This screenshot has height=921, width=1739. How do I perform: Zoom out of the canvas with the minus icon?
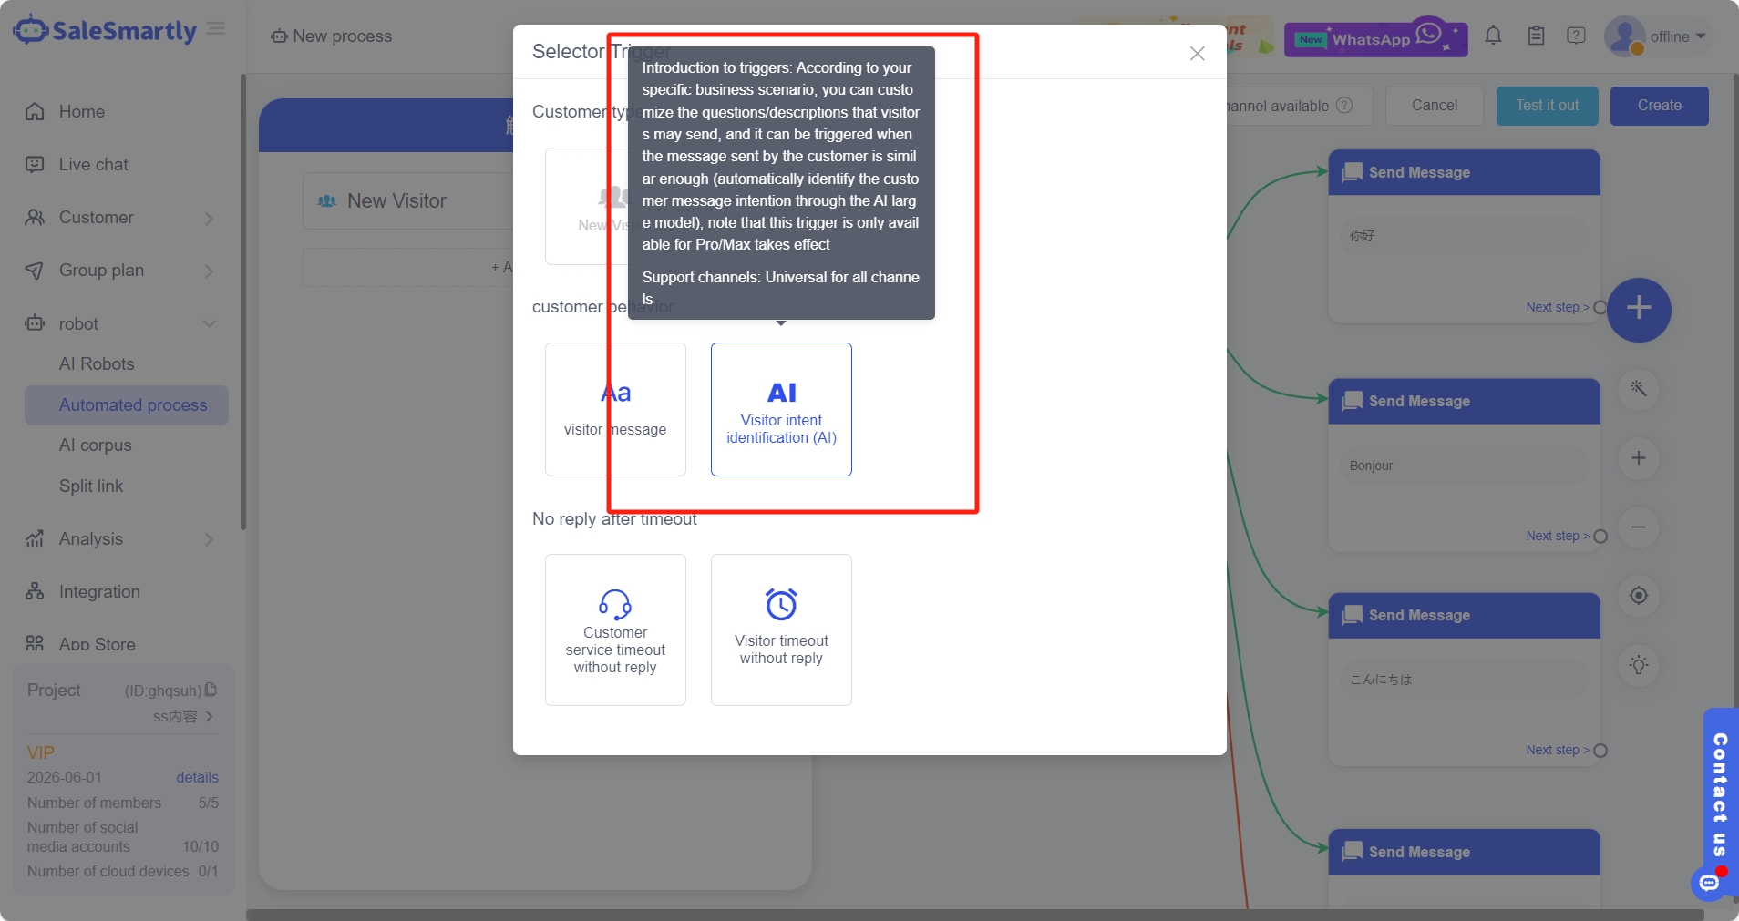[x=1639, y=527]
